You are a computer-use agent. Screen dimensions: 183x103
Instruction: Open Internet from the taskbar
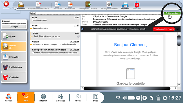point(43,98)
